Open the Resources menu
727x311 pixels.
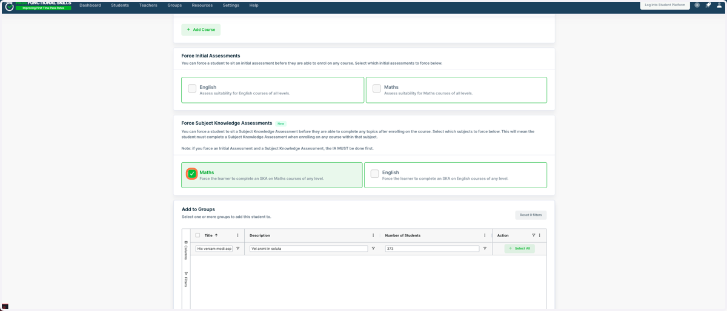tap(202, 5)
